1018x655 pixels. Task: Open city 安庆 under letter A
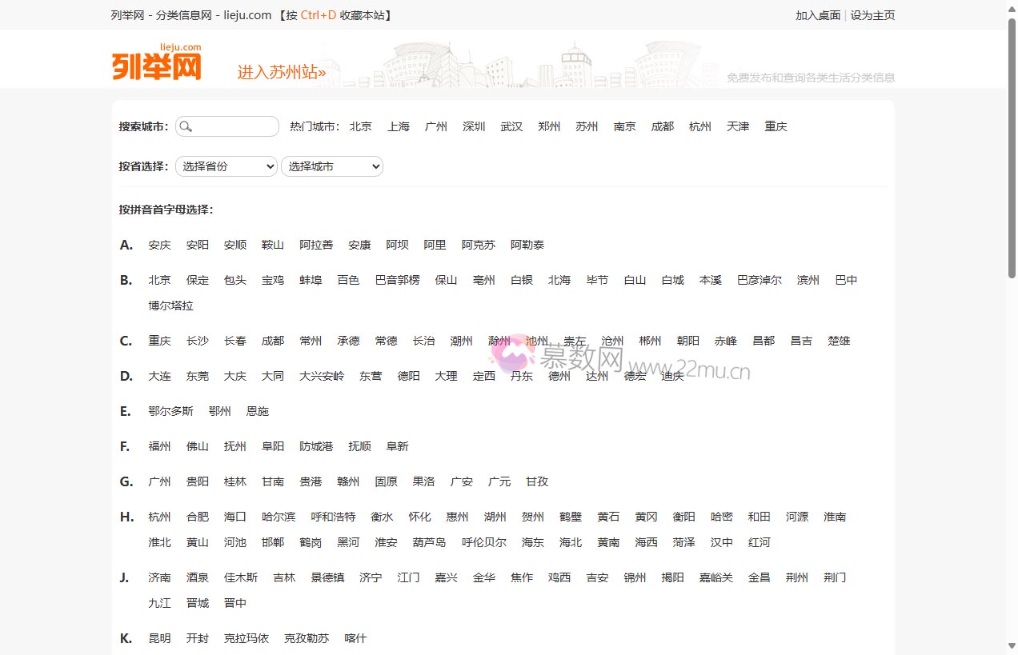(159, 245)
